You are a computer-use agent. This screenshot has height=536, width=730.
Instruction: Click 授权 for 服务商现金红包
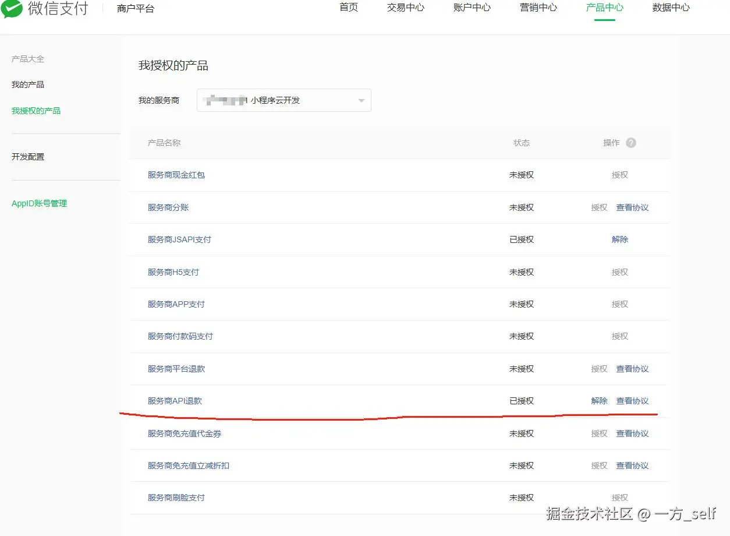[620, 175]
